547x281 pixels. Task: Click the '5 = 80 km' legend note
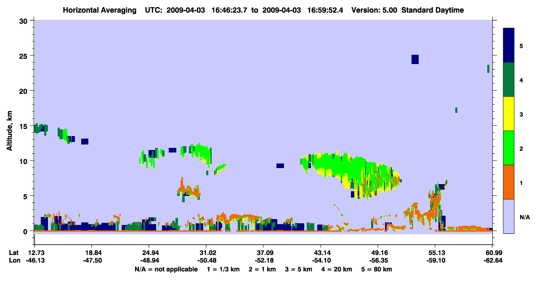(377, 269)
